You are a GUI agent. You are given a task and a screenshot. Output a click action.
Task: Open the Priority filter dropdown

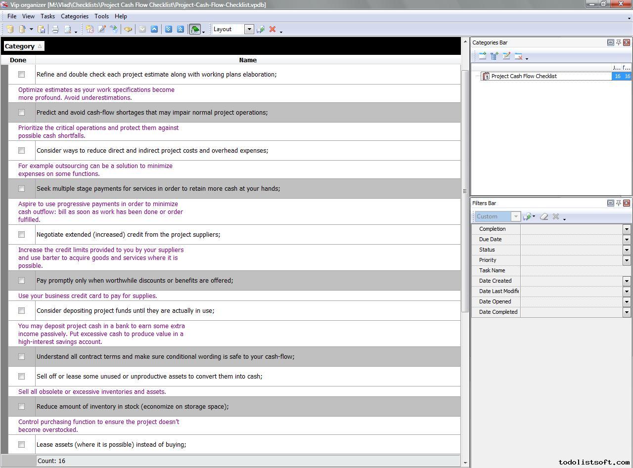[x=626, y=260]
